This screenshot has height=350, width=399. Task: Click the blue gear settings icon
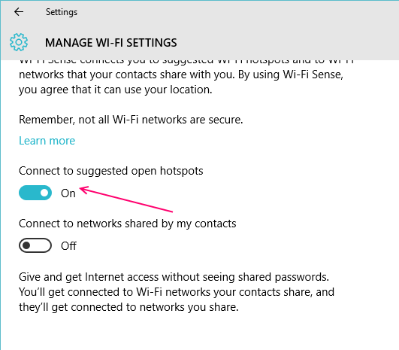pos(19,42)
